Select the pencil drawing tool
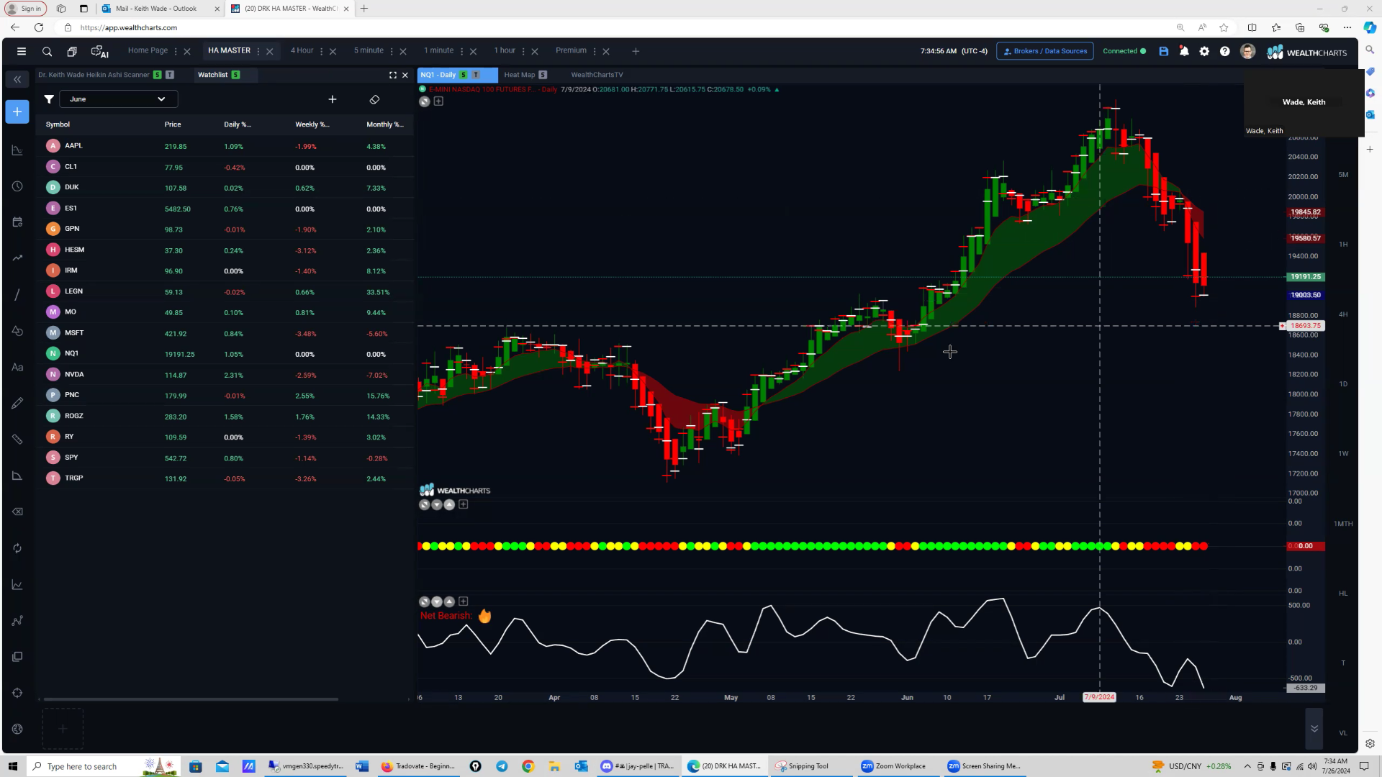Screen dimensions: 1382x777 pos(17,403)
